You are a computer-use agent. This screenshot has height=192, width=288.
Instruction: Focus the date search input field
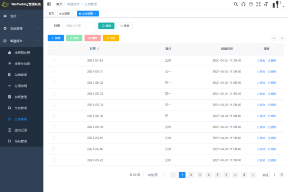[79, 26]
